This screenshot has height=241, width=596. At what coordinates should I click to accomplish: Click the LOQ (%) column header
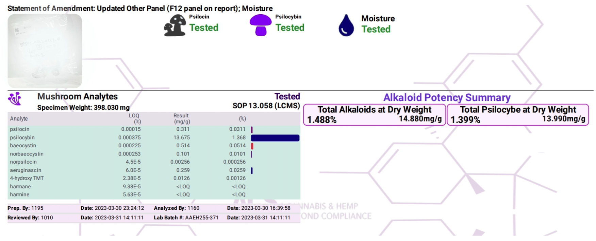click(135, 118)
